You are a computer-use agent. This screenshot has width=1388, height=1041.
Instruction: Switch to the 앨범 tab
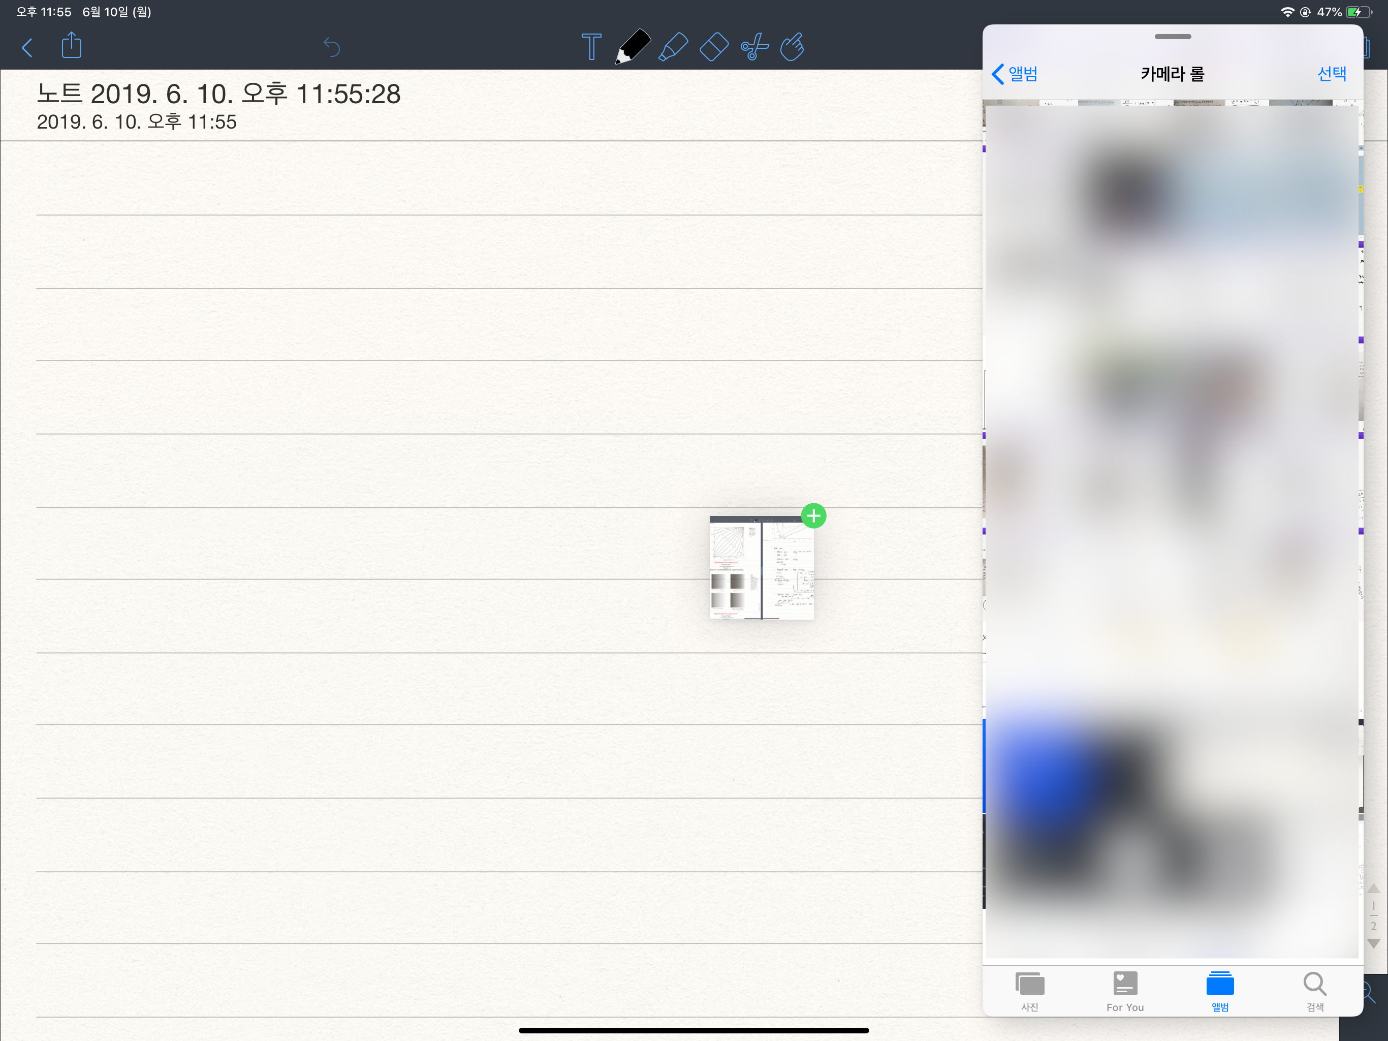point(1220,991)
